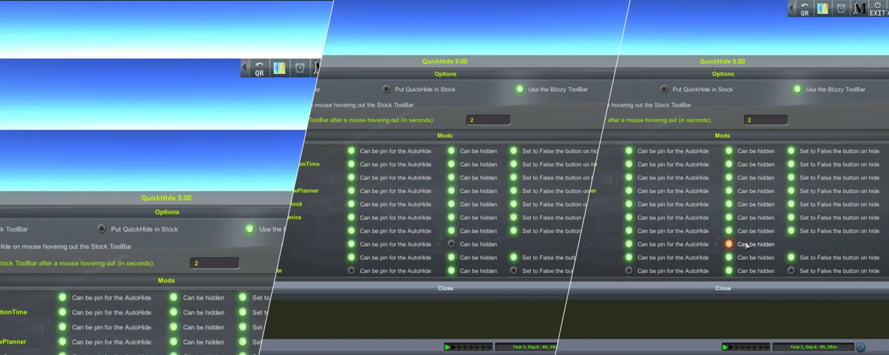
Task: Select 'Put QuickHide in Stock' in the middle panel
Action: click(x=387, y=89)
